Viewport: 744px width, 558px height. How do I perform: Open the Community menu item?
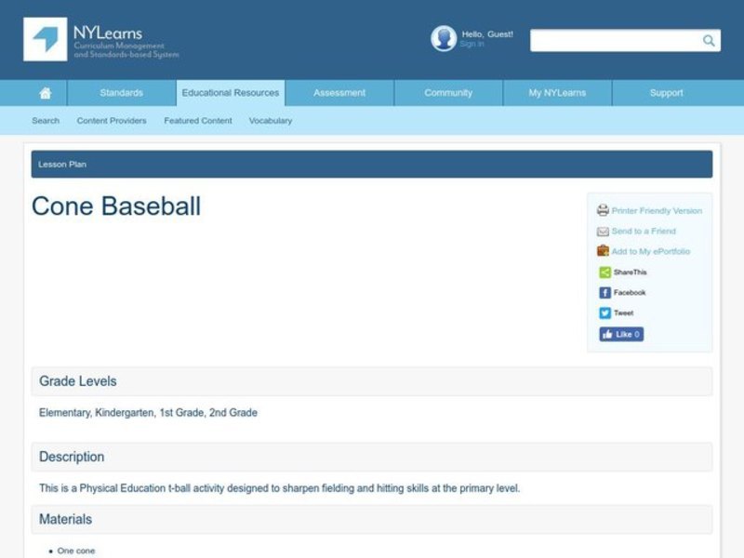click(x=447, y=92)
